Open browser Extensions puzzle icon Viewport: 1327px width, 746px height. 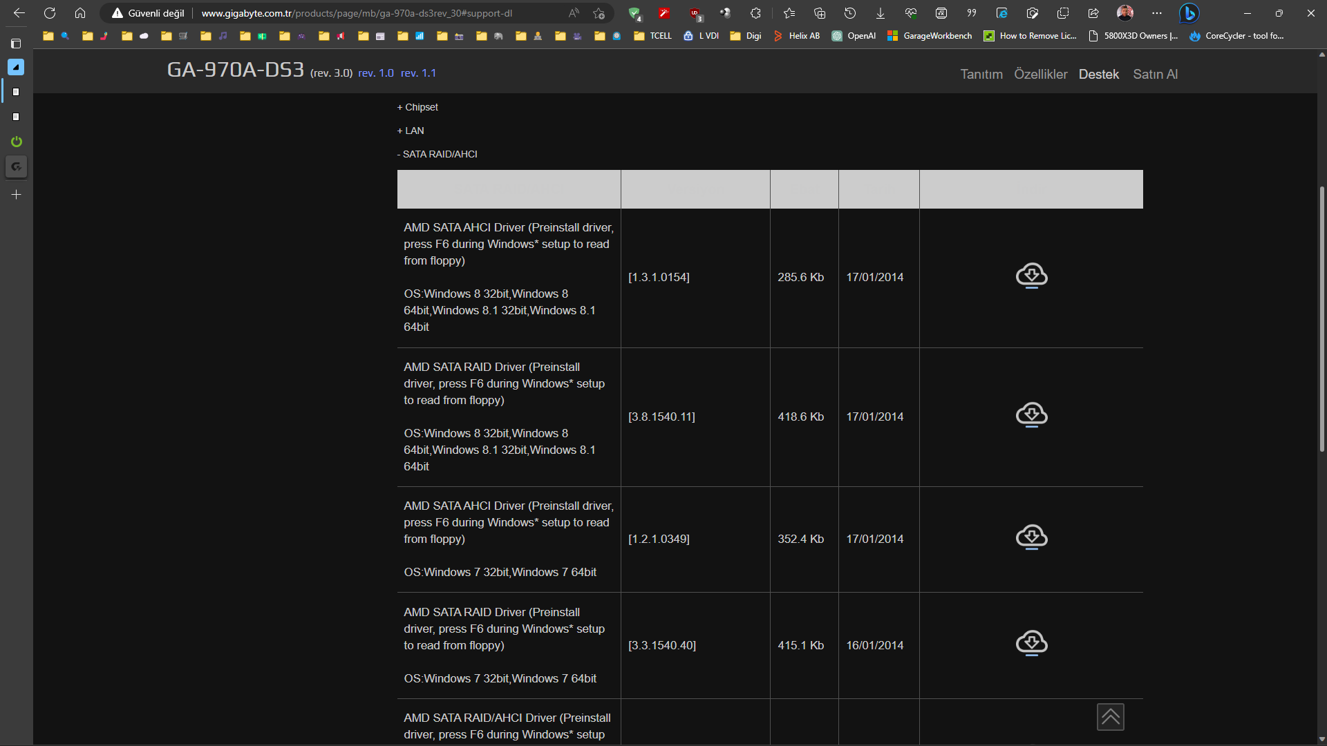point(755,13)
